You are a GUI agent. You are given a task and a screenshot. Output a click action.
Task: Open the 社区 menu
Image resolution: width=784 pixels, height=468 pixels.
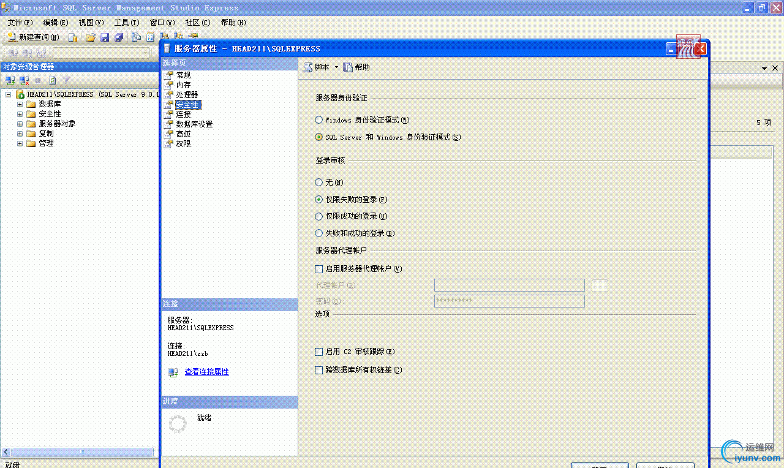pyautogui.click(x=198, y=23)
